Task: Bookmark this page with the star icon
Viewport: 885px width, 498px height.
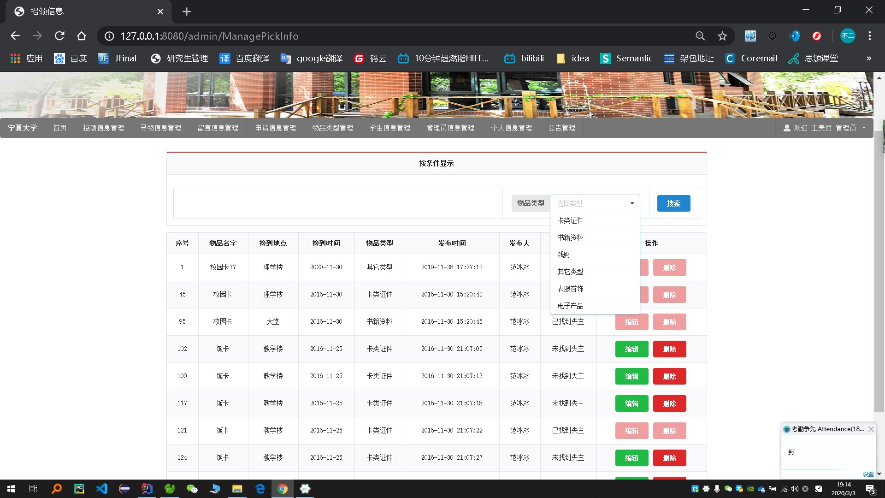Action: (722, 36)
